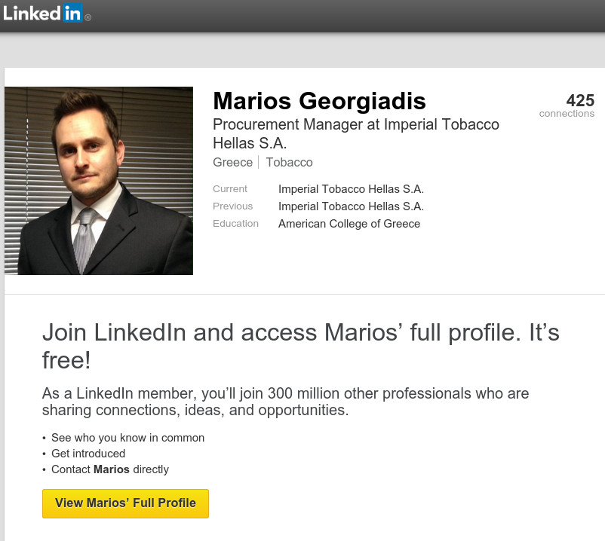Click the Current row label
605x541 pixels.
pyautogui.click(x=229, y=189)
